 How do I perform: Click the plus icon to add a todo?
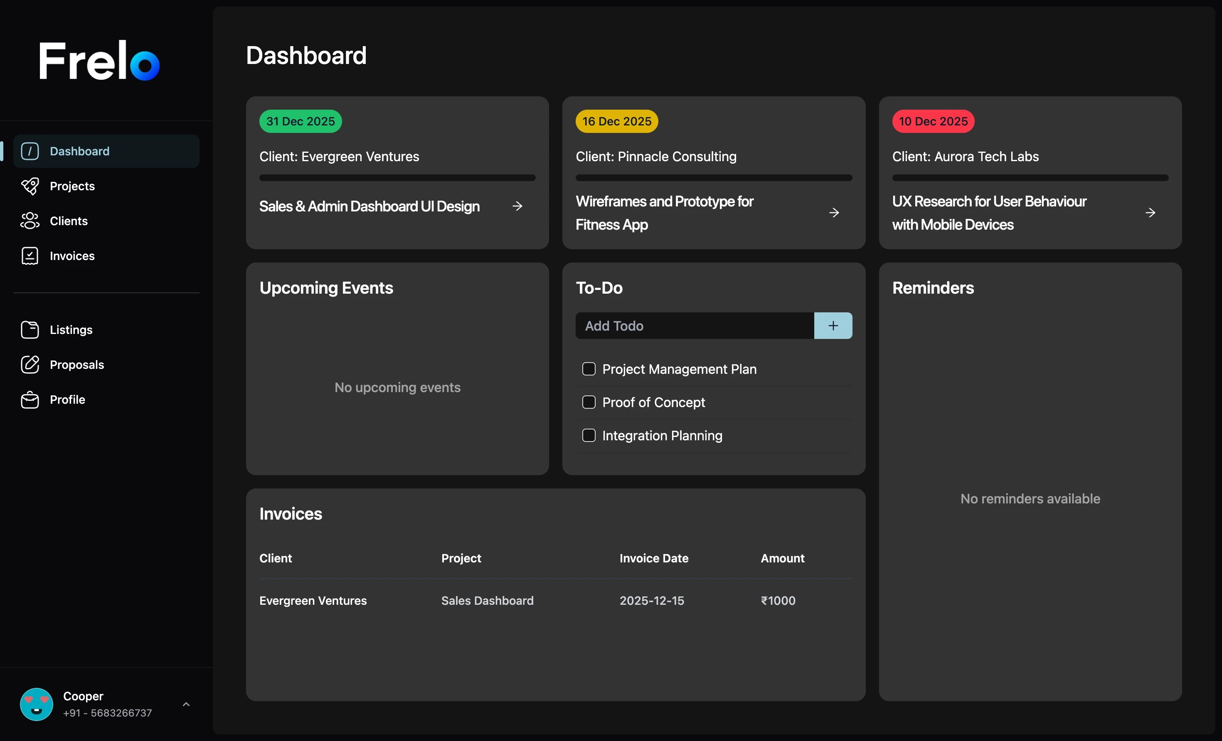[833, 326]
